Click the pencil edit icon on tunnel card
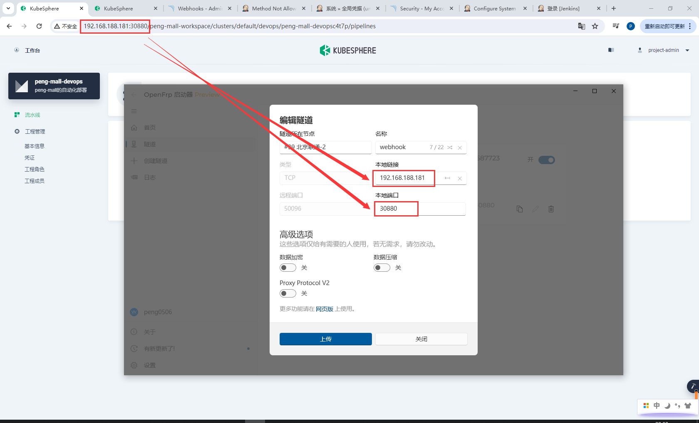The width and height of the screenshot is (699, 423). 535,209
